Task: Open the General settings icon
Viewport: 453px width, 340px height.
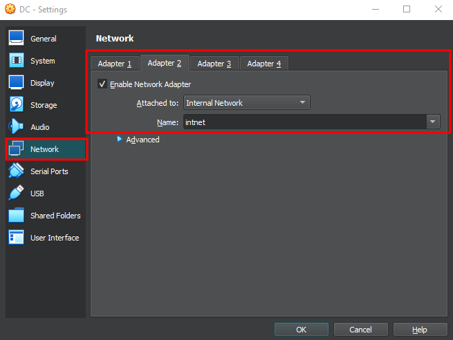Action: tap(17, 39)
